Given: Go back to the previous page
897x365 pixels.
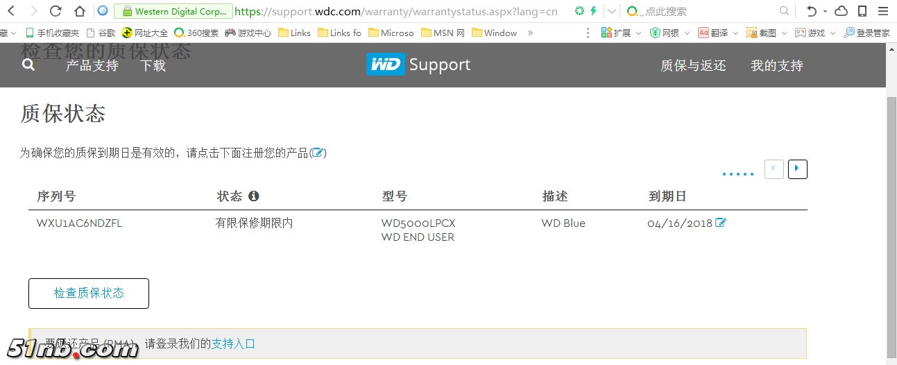Looking at the screenshot, I should click(x=12, y=11).
